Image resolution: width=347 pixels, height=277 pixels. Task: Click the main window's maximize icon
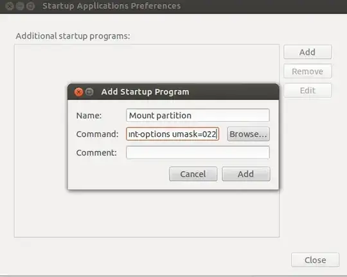31,6
